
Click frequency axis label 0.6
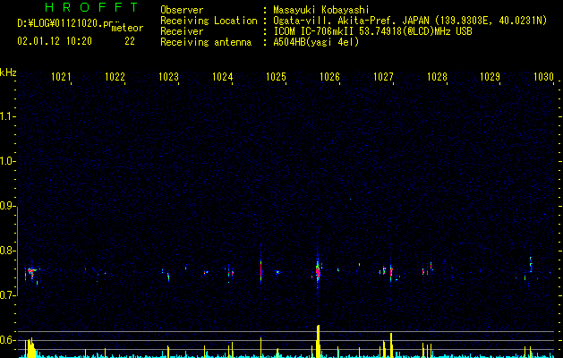[x=8, y=340]
